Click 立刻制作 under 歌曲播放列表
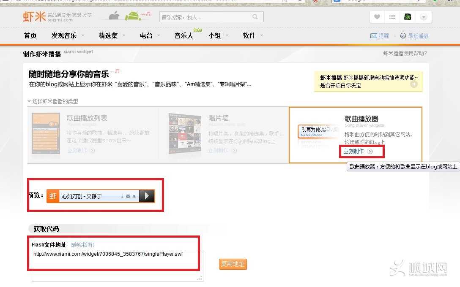Viewport: 460px width, 287px height. pyautogui.click(x=77, y=150)
